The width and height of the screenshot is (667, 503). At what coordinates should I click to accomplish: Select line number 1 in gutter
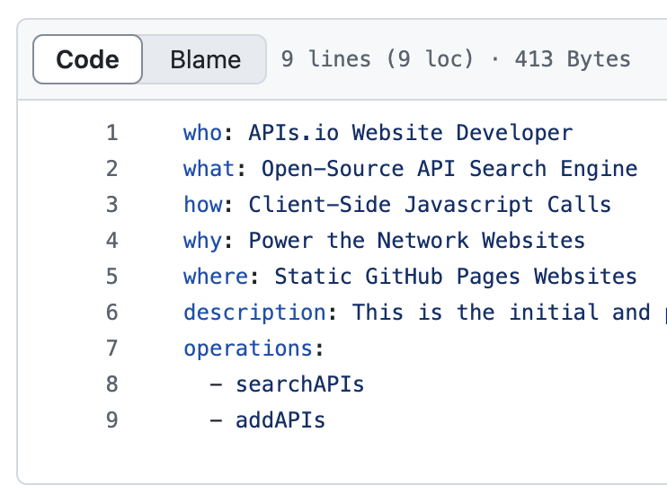point(111,133)
